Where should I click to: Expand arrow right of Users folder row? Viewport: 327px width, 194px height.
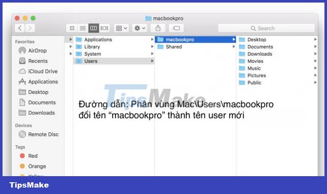(152, 61)
